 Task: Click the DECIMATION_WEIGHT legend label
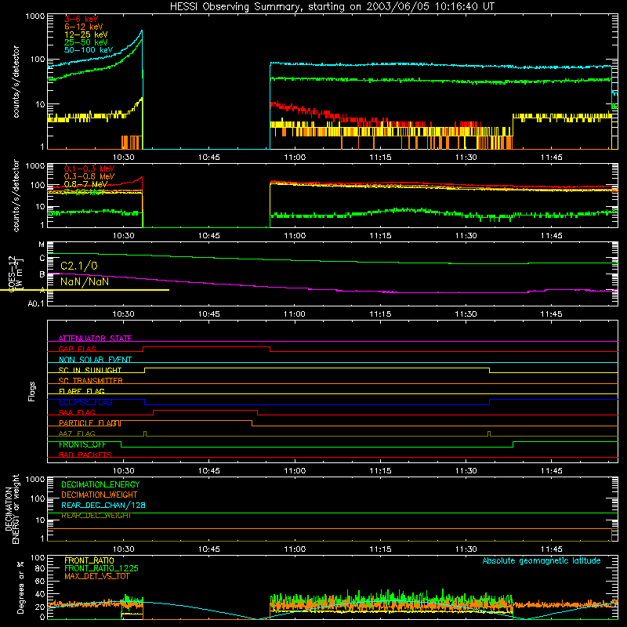[100, 495]
